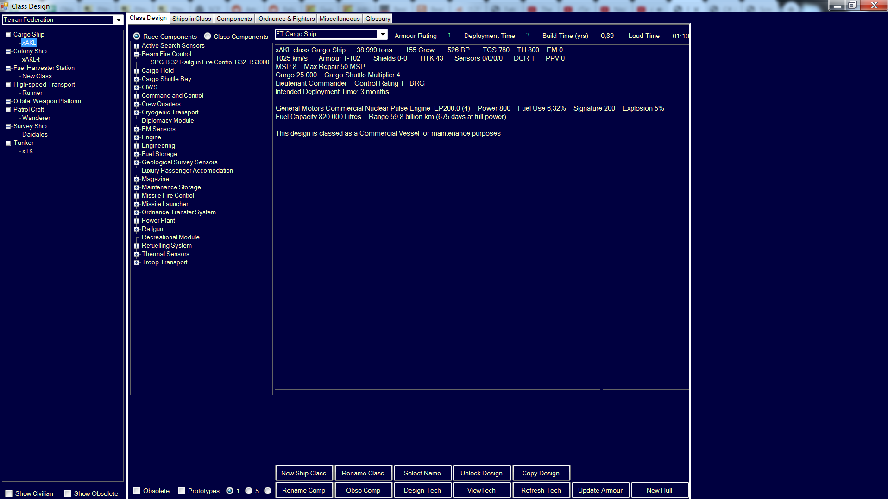Screen dimensions: 888x499
Task: Select the Daidalos survey ship class
Action: (35, 135)
